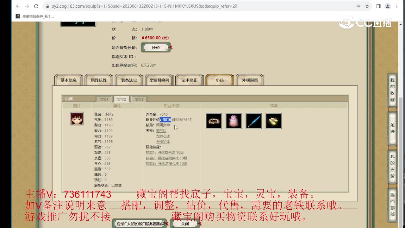Inspect the blue sword equipment icon
The image size is (405, 228).
[254, 121]
